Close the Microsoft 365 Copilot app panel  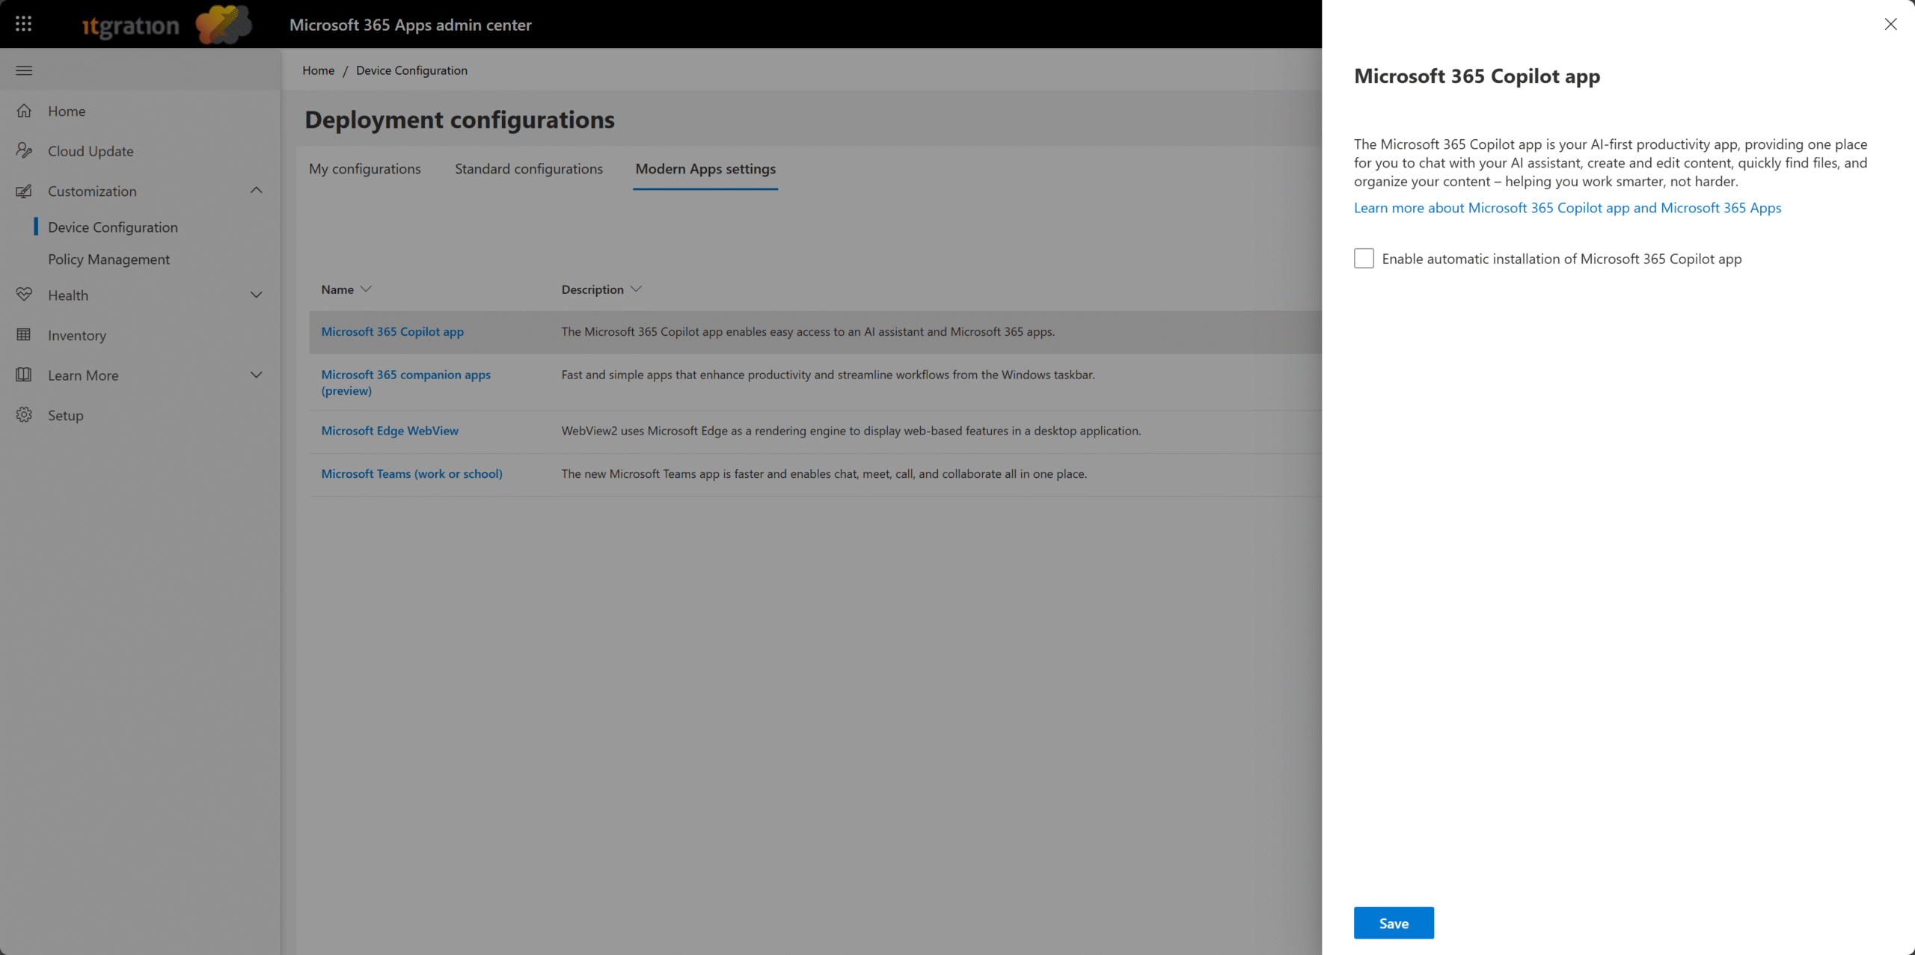click(x=1890, y=24)
